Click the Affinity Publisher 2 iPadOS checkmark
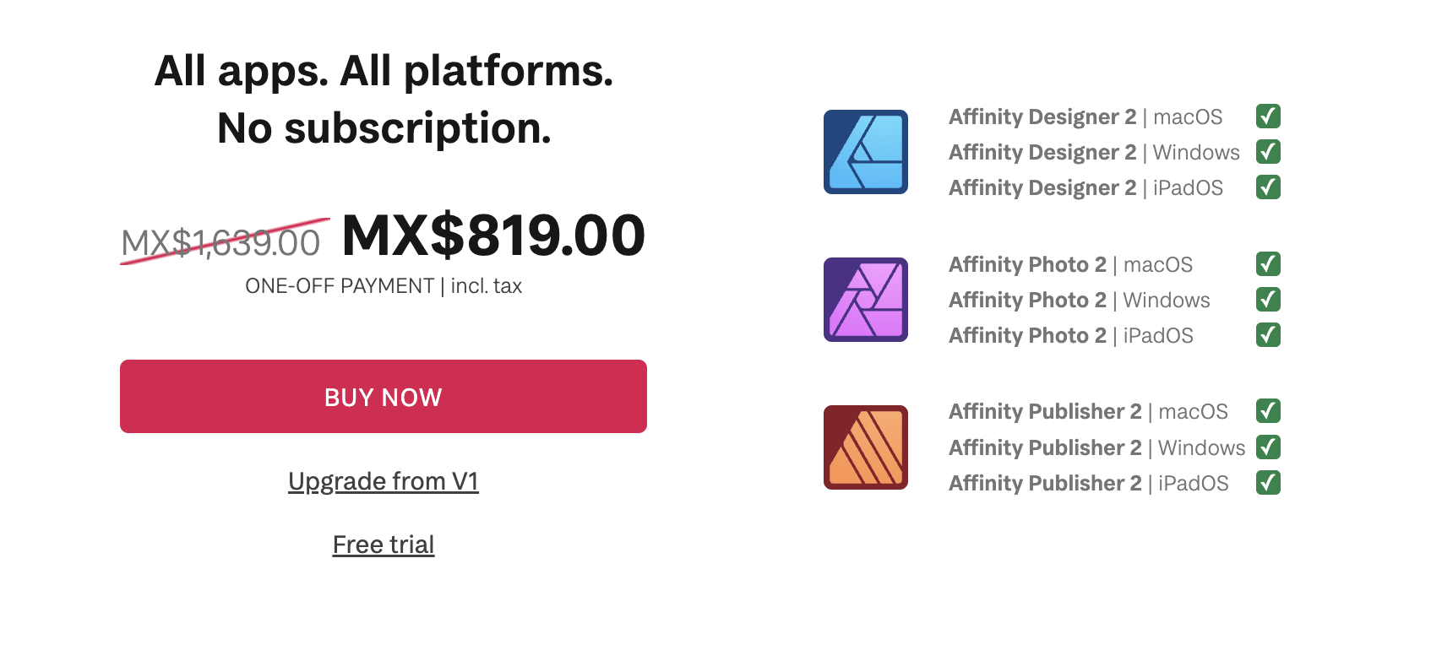 click(x=1268, y=483)
